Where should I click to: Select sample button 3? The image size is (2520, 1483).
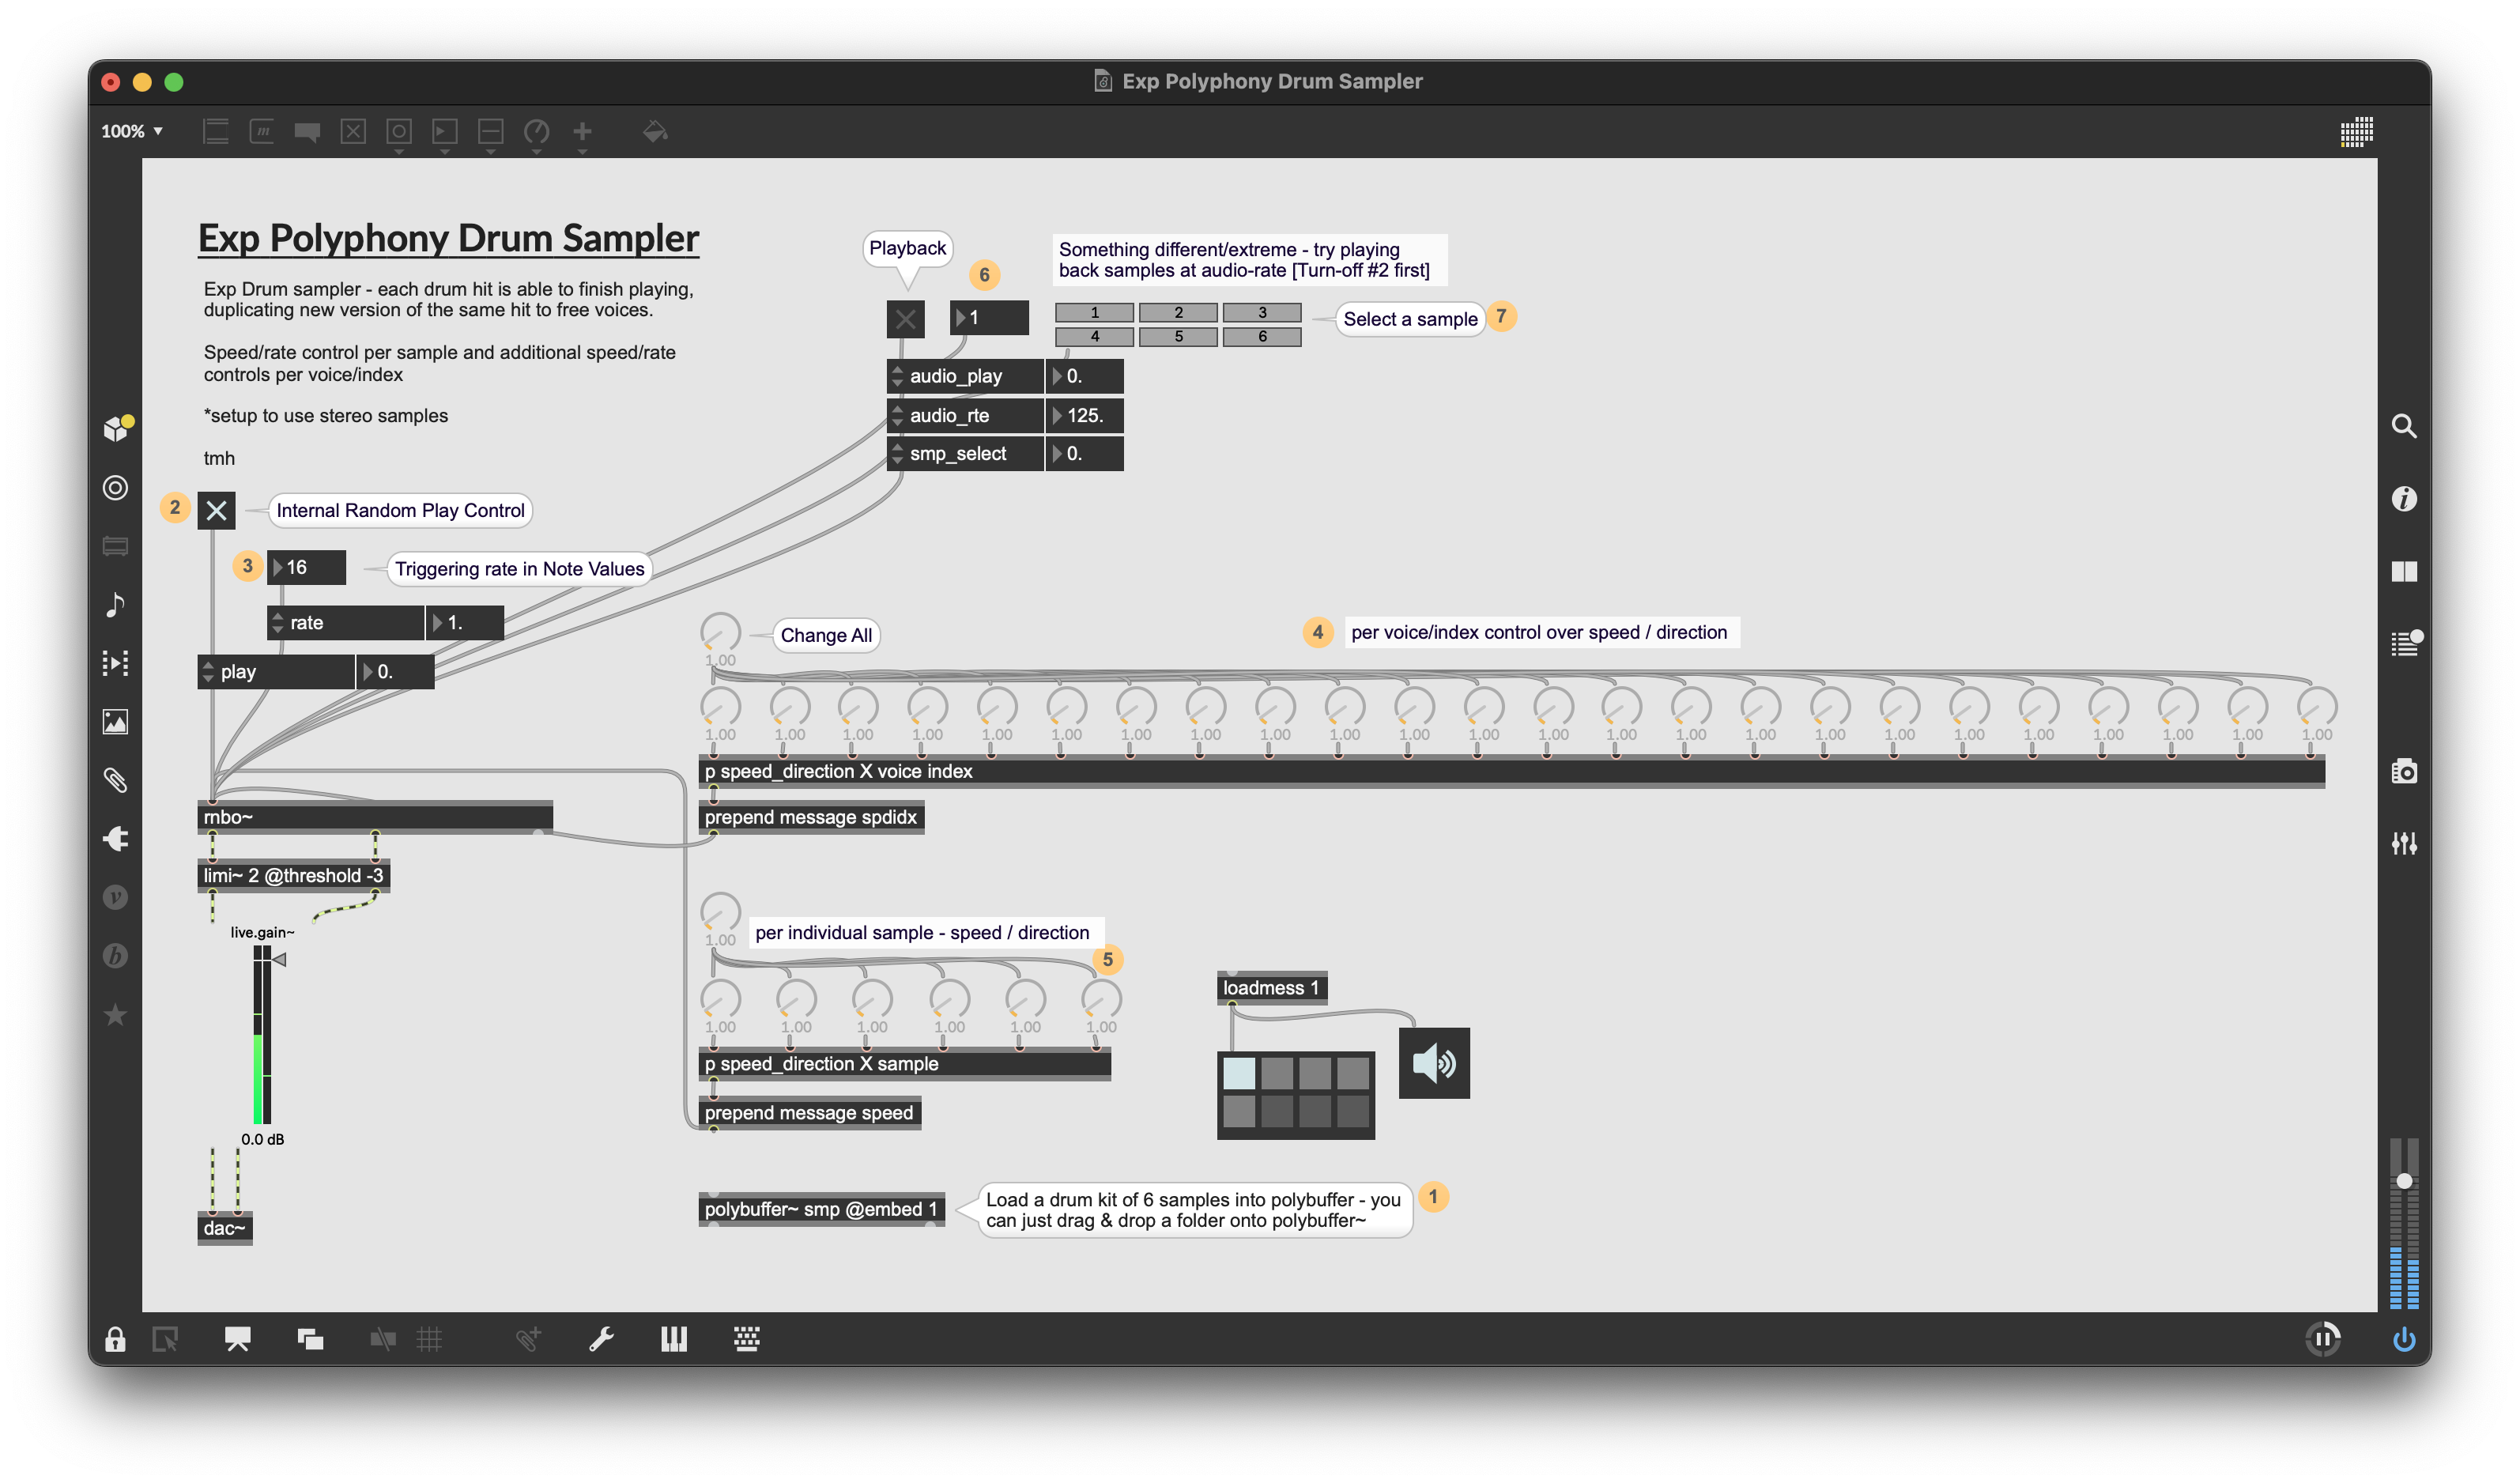(1262, 312)
